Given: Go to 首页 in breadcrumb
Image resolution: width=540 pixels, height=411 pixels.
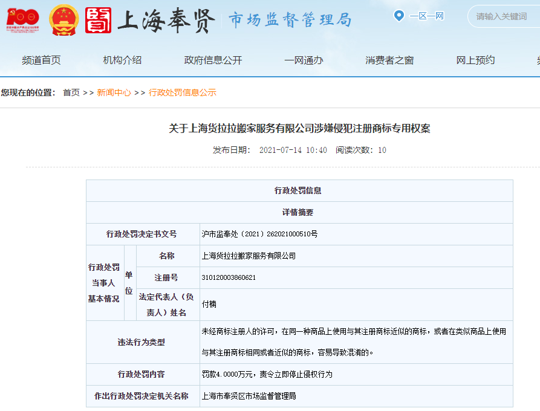Looking at the screenshot, I should pos(71,92).
